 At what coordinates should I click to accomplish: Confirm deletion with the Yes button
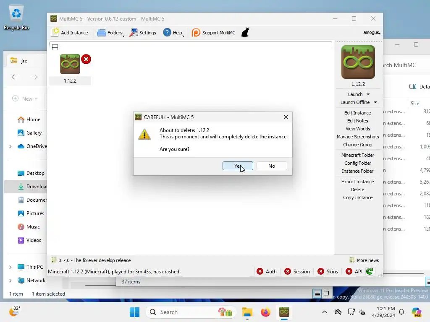point(238,166)
